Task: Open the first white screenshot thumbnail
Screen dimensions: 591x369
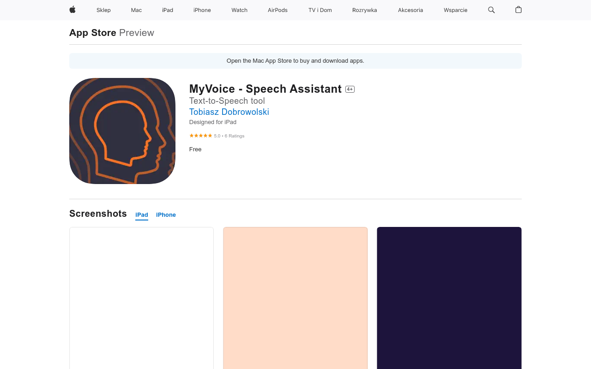Action: tap(141, 298)
